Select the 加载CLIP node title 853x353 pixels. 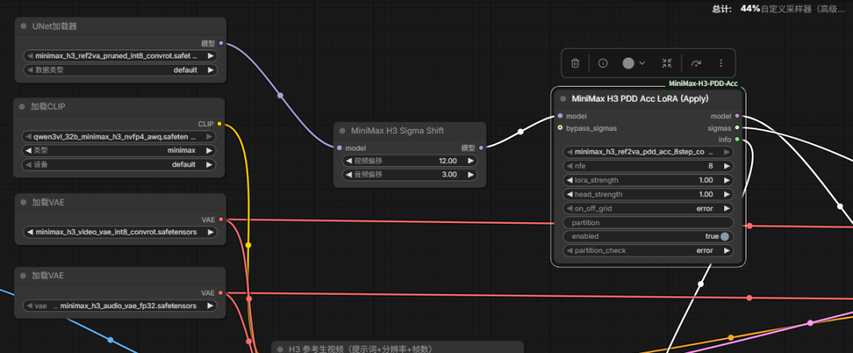(48, 106)
